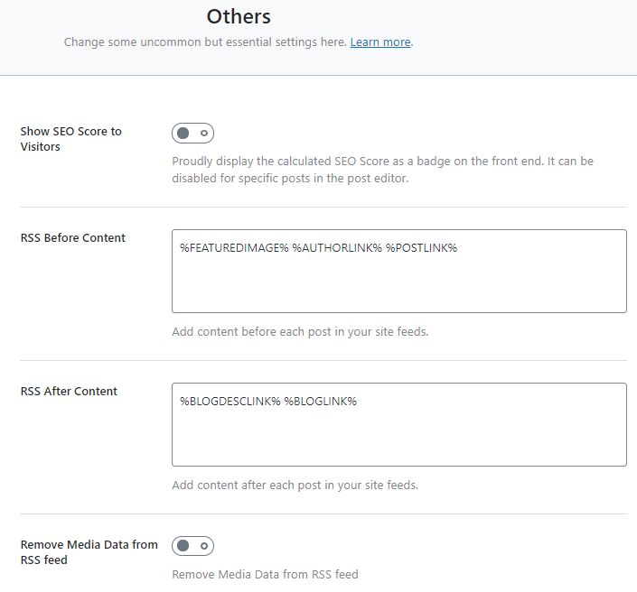This screenshot has height=592, width=637.
Task: Click the Others page heading
Action: [239, 16]
